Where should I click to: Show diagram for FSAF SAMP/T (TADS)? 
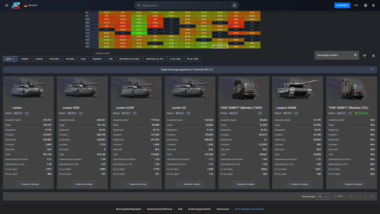pos(244,184)
